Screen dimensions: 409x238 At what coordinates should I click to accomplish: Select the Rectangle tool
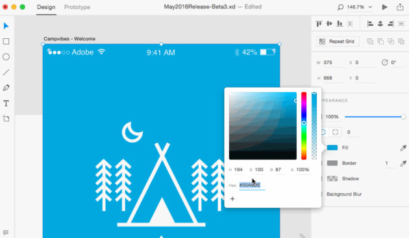pyautogui.click(x=6, y=42)
